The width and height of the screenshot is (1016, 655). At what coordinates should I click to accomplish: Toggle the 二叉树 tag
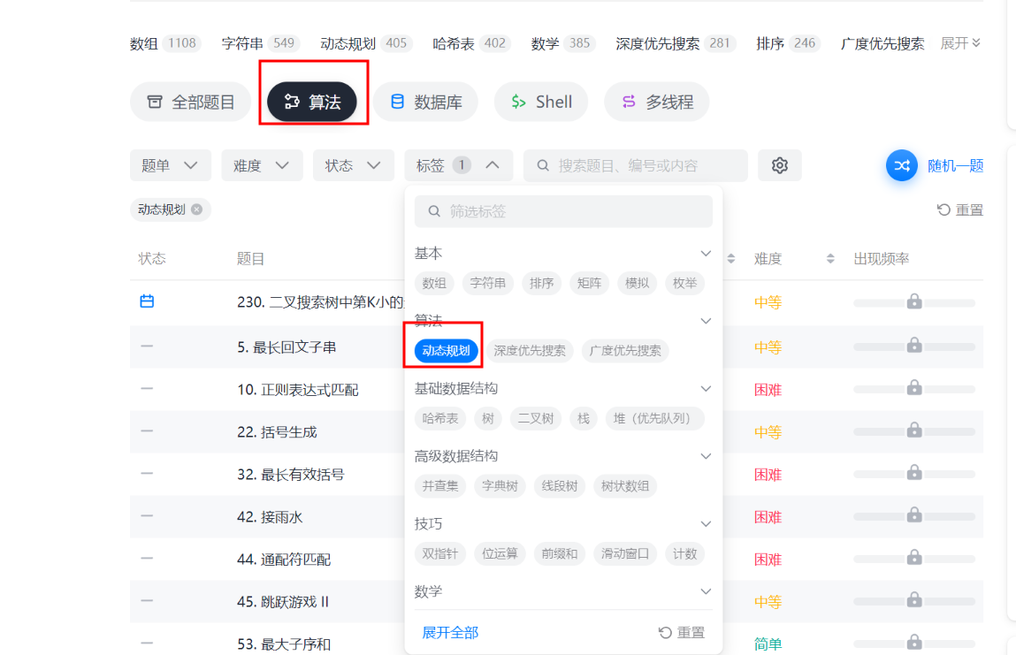click(535, 418)
